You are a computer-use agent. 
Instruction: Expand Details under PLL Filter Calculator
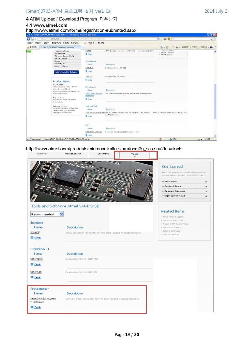point(89,116)
